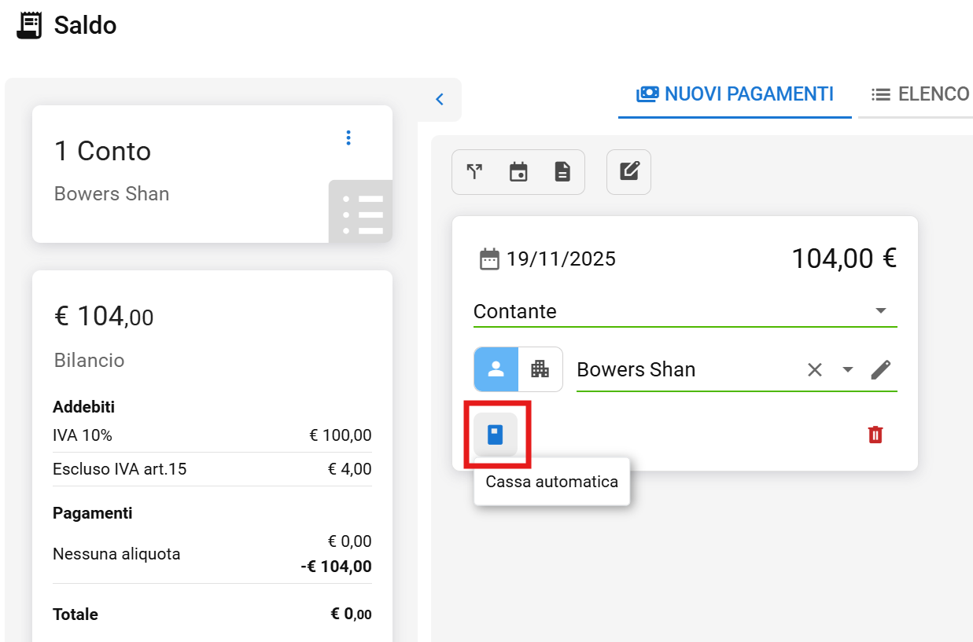973x642 pixels.
Task: Click the split payment arrows icon
Action: coord(474,172)
